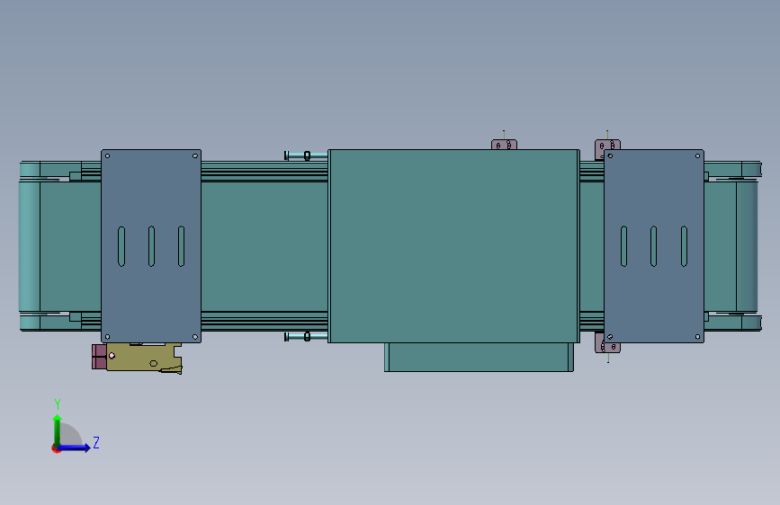The width and height of the screenshot is (780, 505).
Task: Pick the right end roller of the conveyor
Action: (x=747, y=246)
